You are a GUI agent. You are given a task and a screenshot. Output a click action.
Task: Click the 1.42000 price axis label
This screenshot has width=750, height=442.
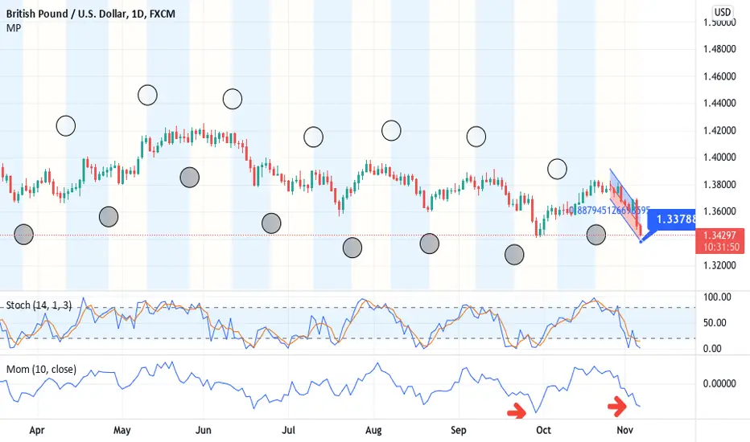point(719,130)
